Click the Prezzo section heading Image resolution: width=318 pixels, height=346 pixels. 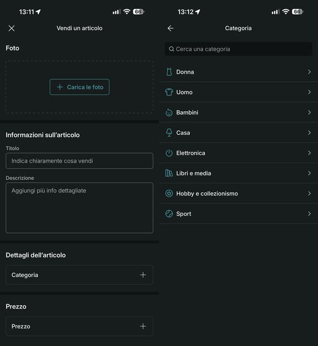click(16, 307)
